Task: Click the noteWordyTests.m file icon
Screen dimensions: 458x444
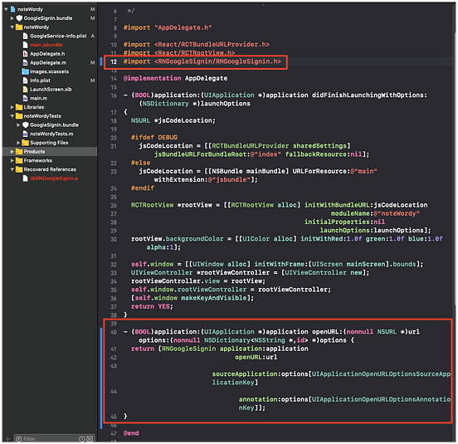Action: (26, 134)
